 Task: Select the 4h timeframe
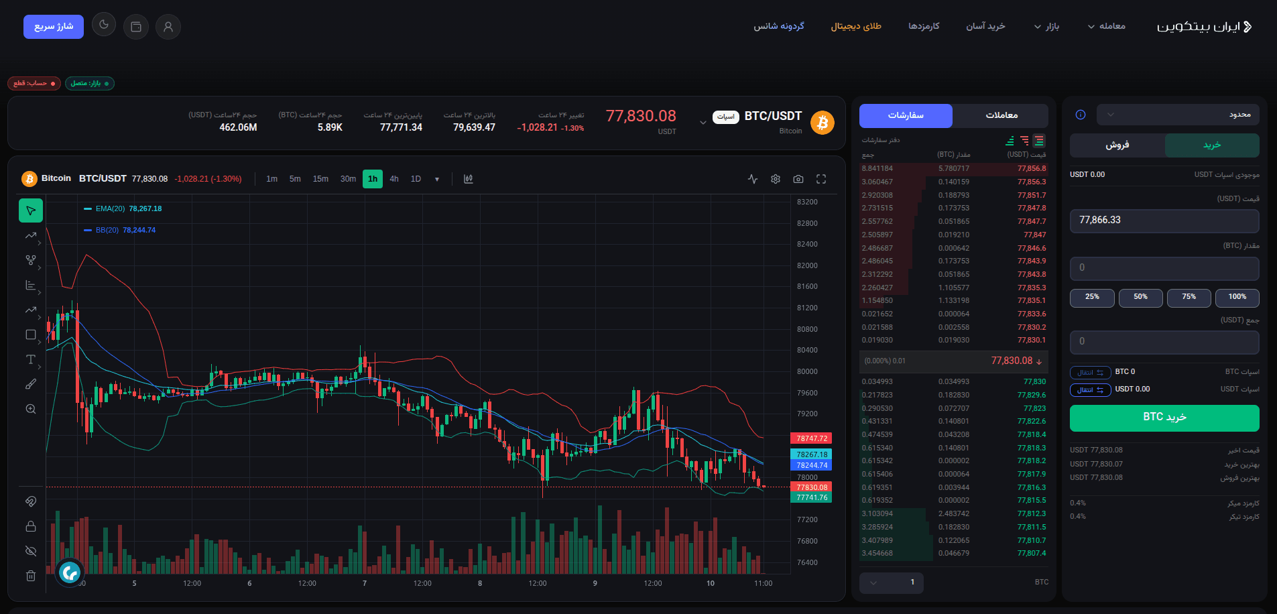[394, 179]
